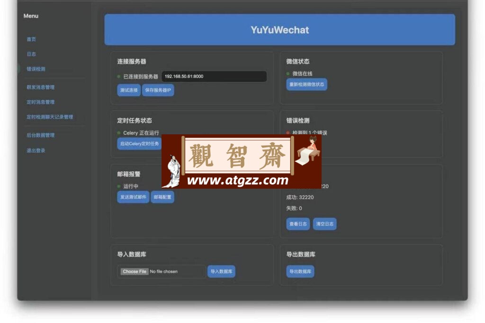485x323 pixels.
Task: Click the Celery 正在运行 status text
Action: [141, 133]
